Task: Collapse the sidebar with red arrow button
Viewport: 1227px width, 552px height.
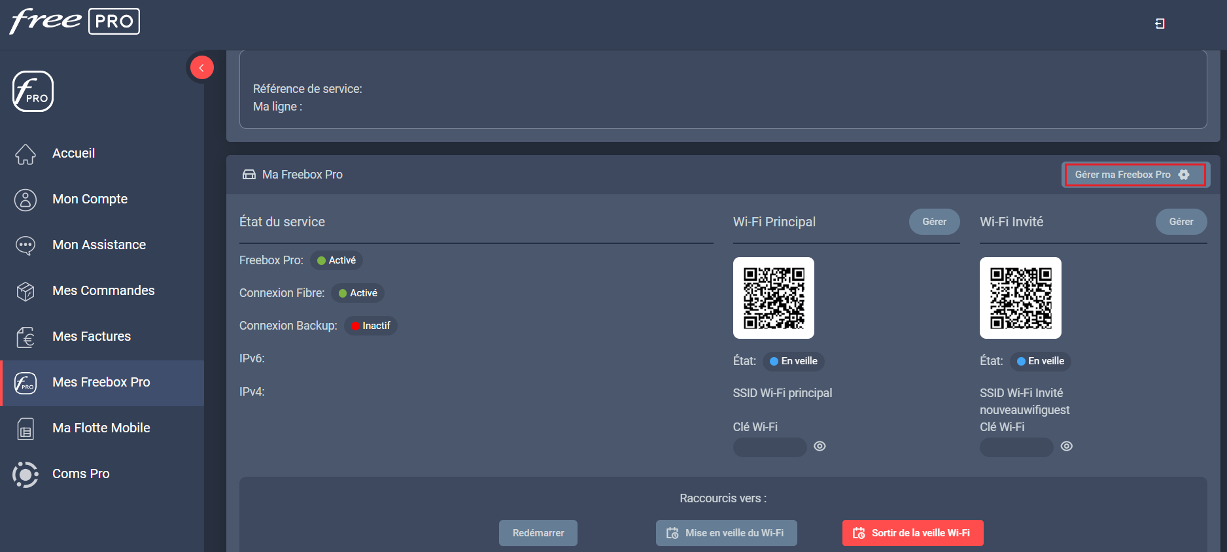Action: click(201, 67)
